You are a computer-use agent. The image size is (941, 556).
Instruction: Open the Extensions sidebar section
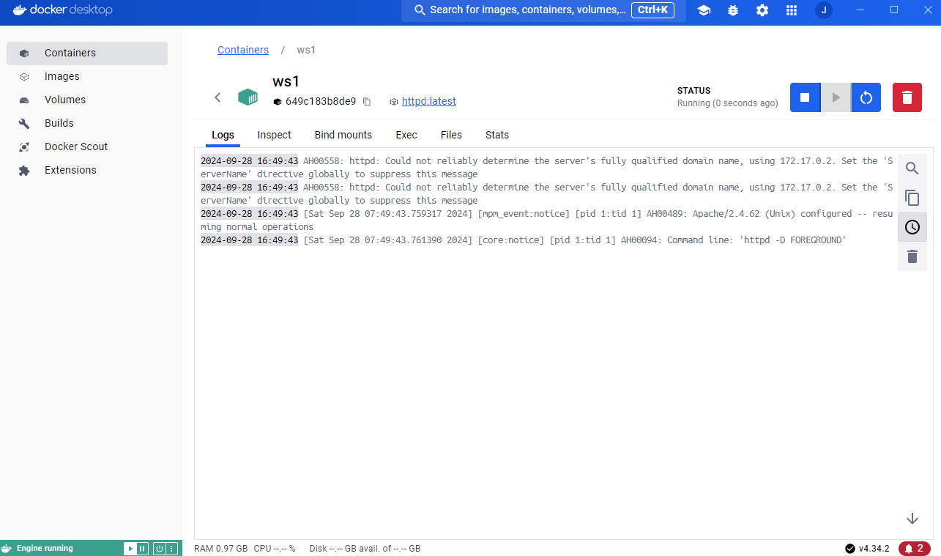87,170
